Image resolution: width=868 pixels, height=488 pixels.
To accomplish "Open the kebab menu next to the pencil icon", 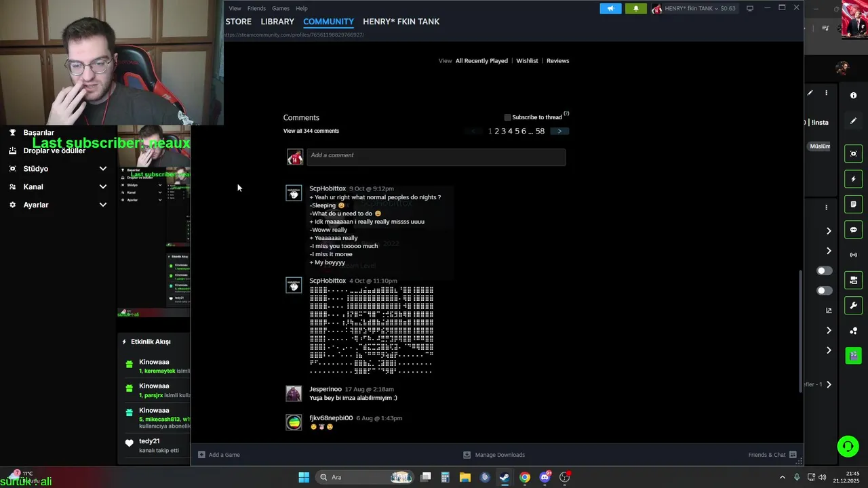I will pos(826,93).
